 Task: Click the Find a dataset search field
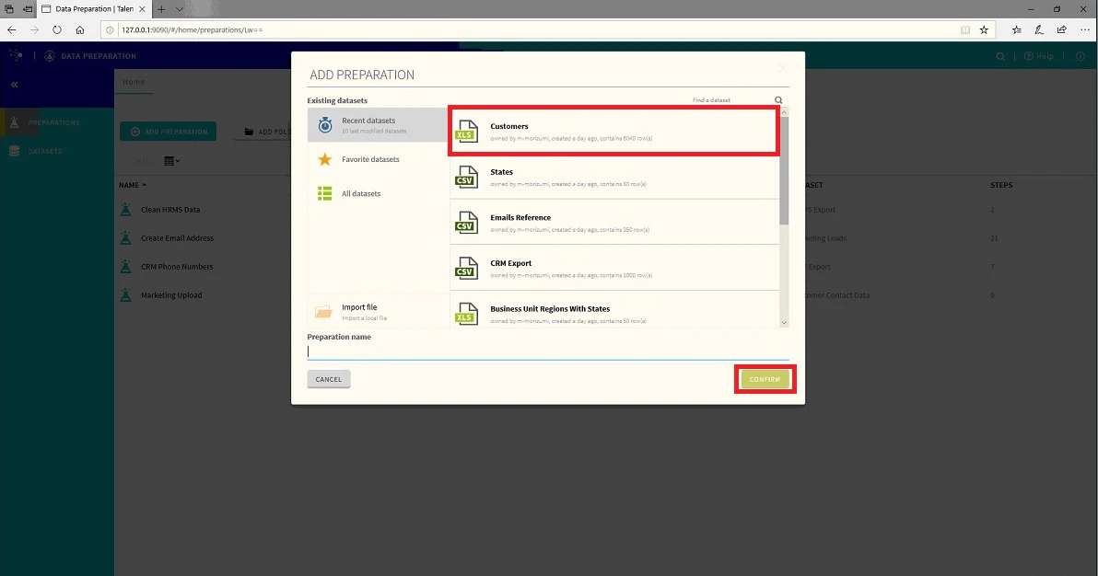[x=731, y=100]
